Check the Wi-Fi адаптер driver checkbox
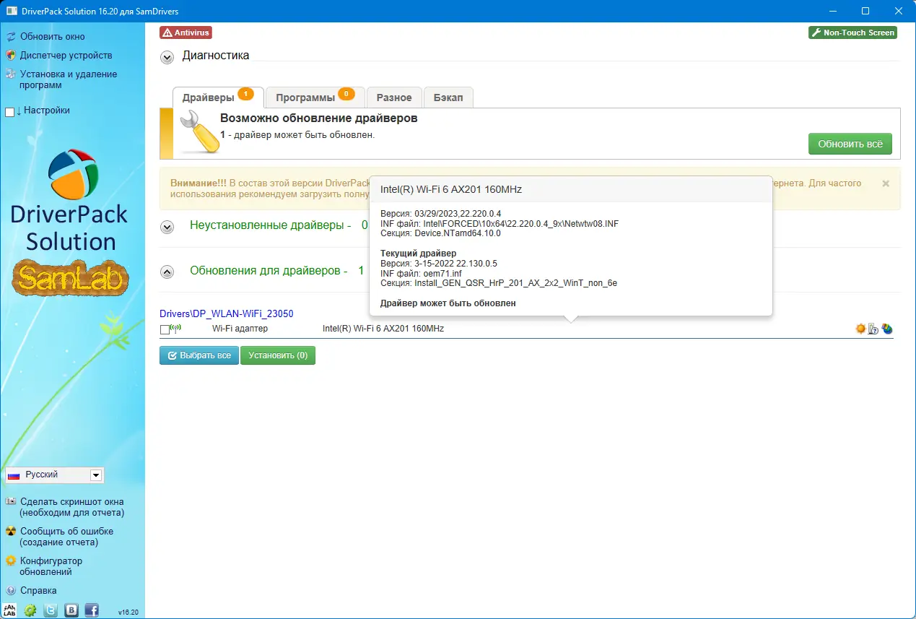Image resolution: width=916 pixels, height=619 pixels. coord(165,329)
